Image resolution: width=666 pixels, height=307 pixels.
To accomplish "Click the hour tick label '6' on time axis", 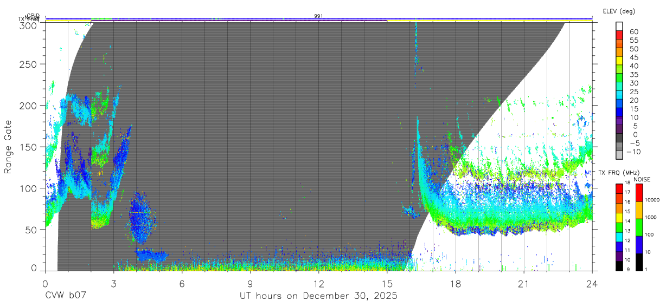I will click(182, 284).
